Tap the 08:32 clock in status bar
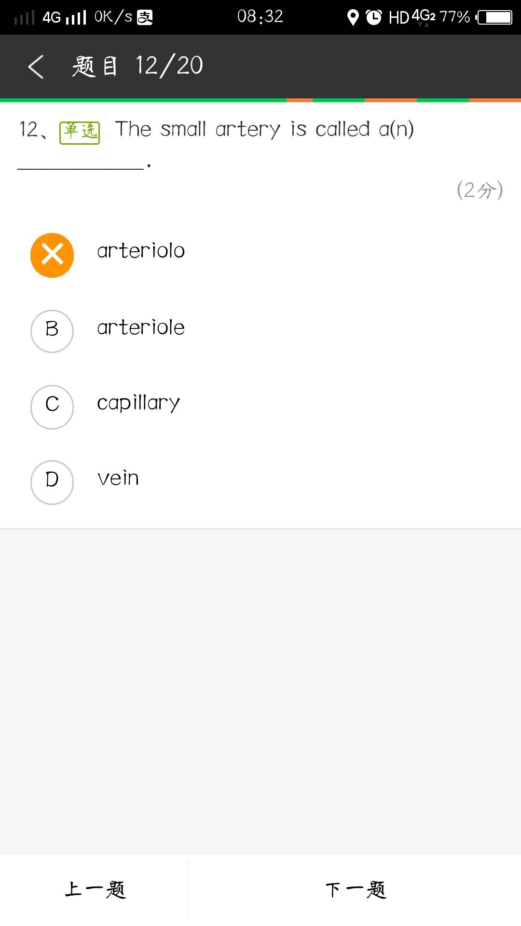 pyautogui.click(x=260, y=17)
